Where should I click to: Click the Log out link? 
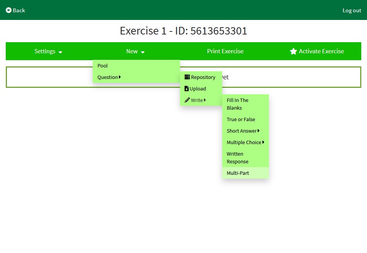(x=352, y=10)
